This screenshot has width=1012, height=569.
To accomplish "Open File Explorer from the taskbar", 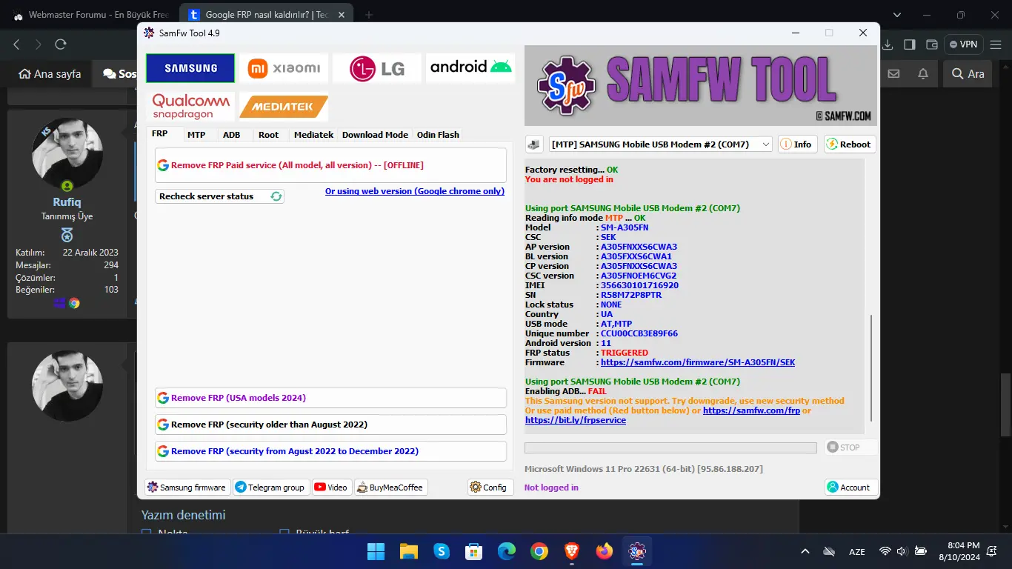I will pos(409,551).
